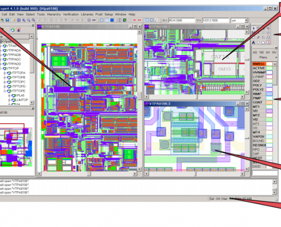This screenshot has width=281, height=227.
Task: Expand the VTPTOPA node in the cell tree
Action: 5,73
